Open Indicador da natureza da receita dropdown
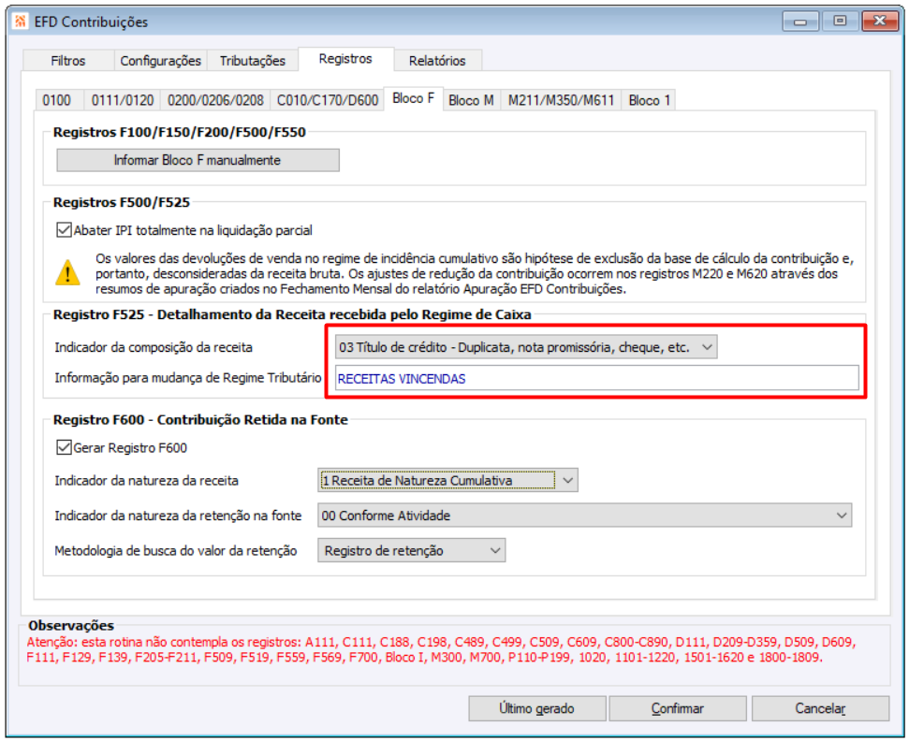The height and width of the screenshot is (741, 909). pyautogui.click(x=447, y=480)
